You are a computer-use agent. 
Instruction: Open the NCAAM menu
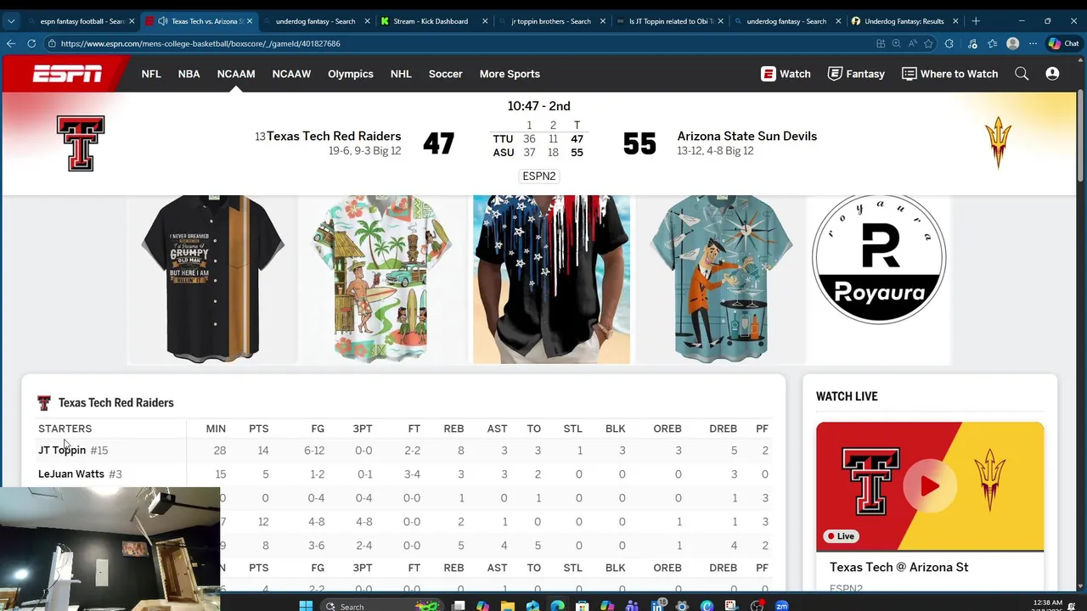236,74
